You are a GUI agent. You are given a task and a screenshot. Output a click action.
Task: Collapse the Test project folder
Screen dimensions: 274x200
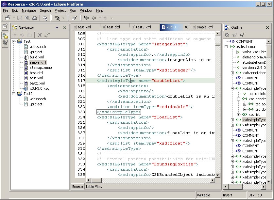tap(13, 41)
